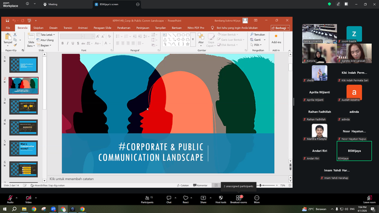Select slide 3 thumbnail

tap(24, 106)
